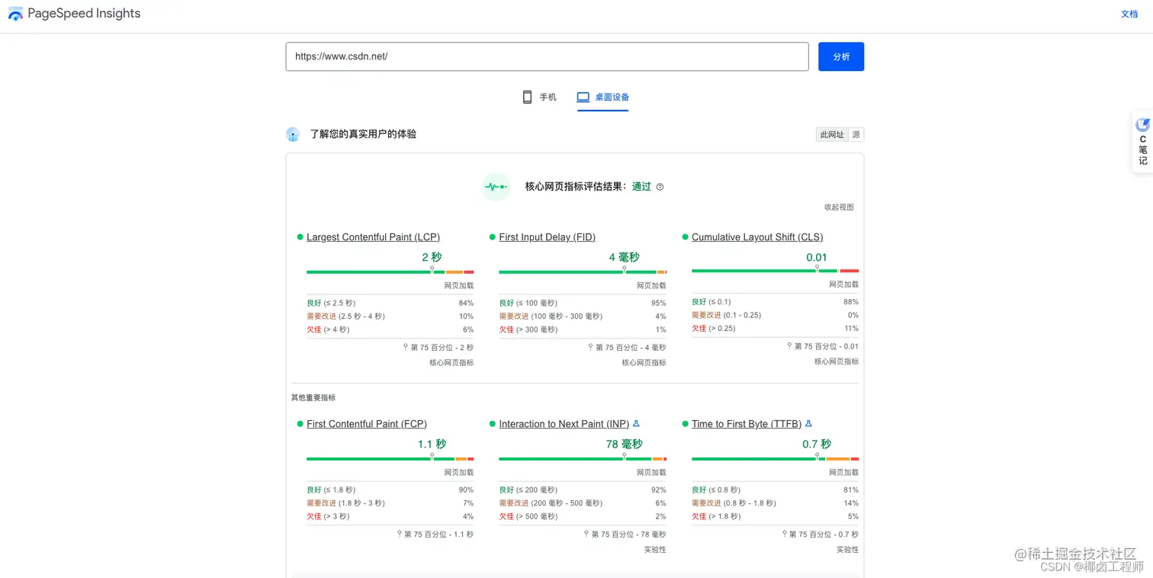This screenshot has height=578, width=1153.
Task: Click the experimental flask icon beside TTFB
Action: [808, 424]
